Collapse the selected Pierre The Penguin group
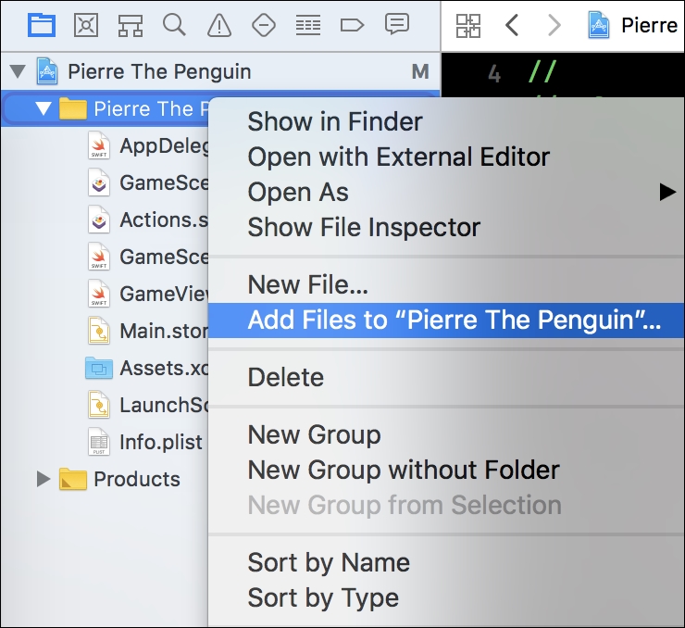The height and width of the screenshot is (628, 685). 44,108
